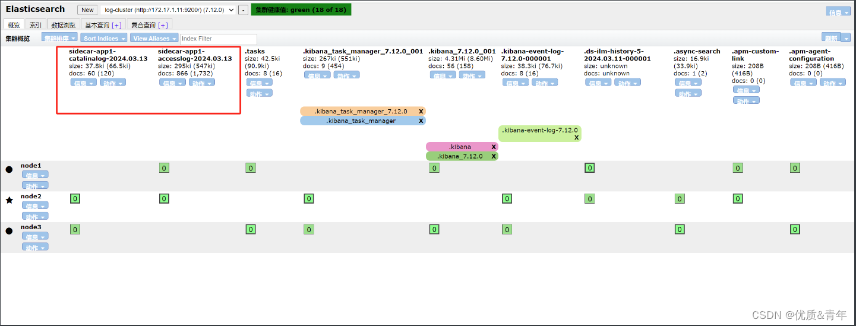Select node2's shard 0 of sidecar-app1-accesslog
The image size is (856, 326).
(165, 198)
